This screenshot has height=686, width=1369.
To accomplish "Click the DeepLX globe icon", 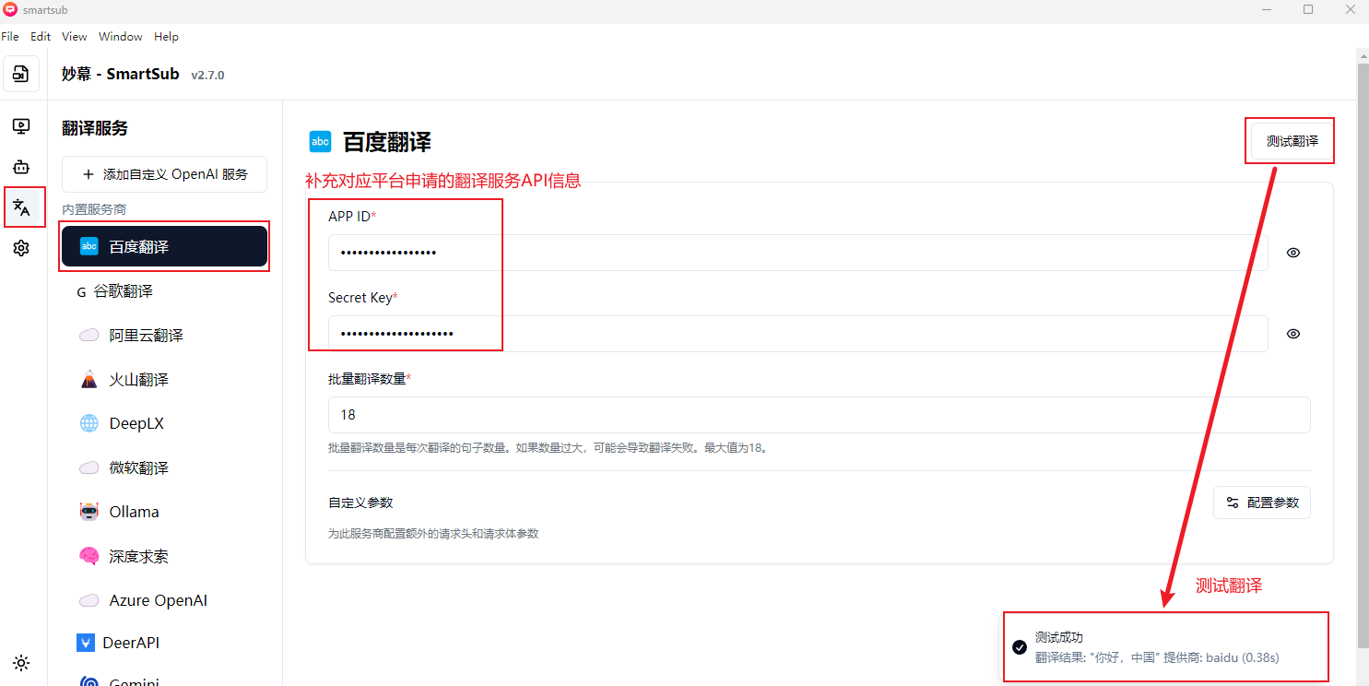I will coord(89,423).
